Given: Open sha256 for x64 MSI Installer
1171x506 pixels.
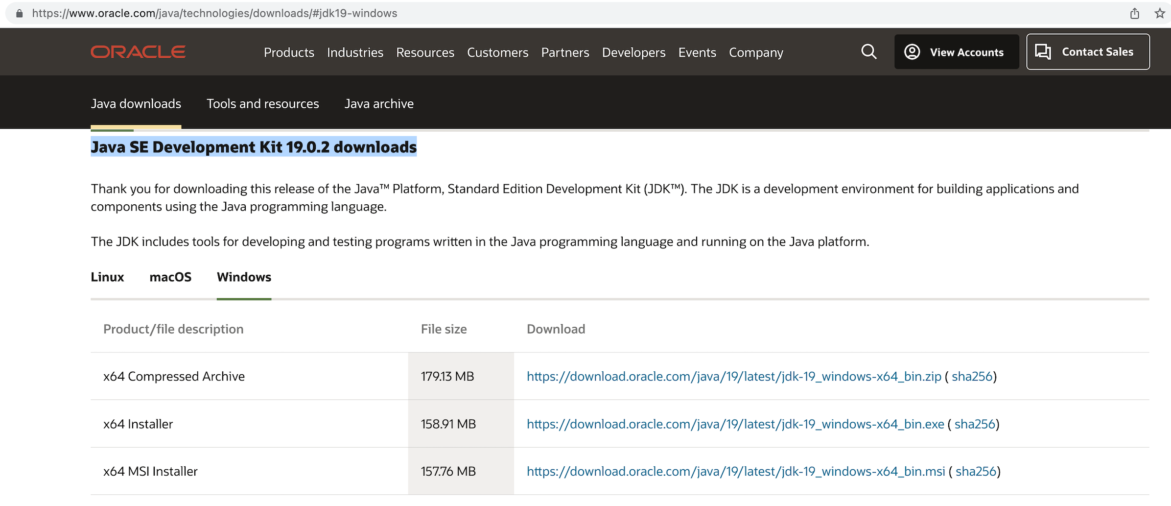Looking at the screenshot, I should pos(976,471).
